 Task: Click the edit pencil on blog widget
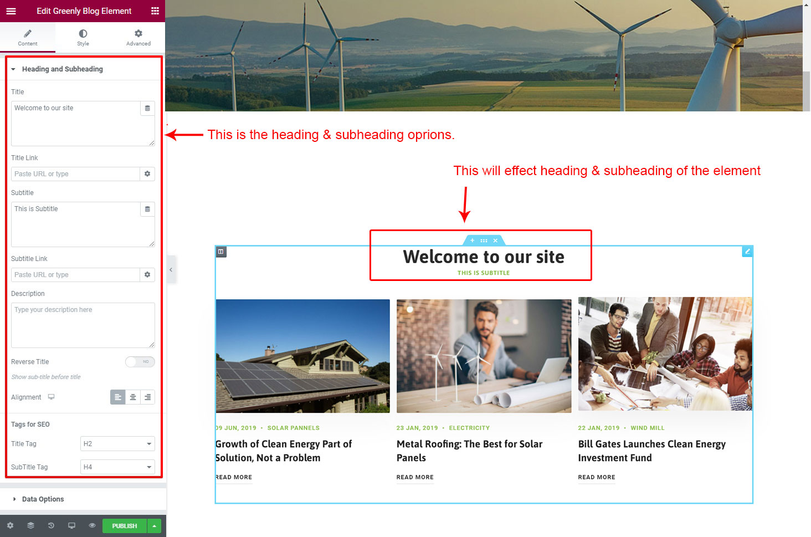[747, 252]
